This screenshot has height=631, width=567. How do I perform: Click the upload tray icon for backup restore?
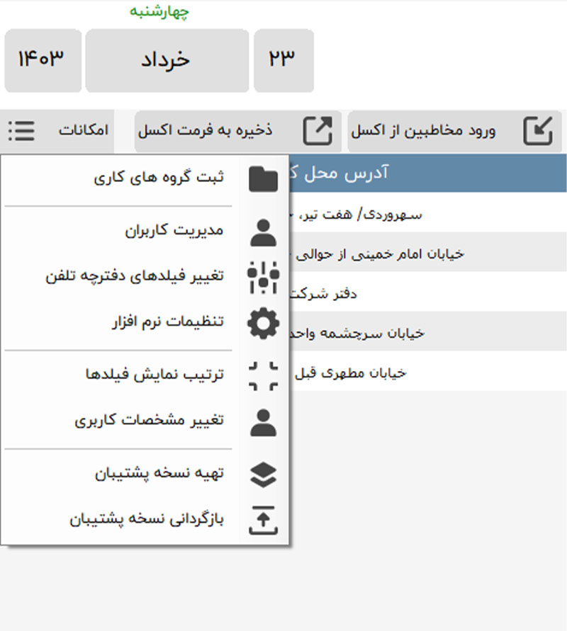[x=264, y=521]
